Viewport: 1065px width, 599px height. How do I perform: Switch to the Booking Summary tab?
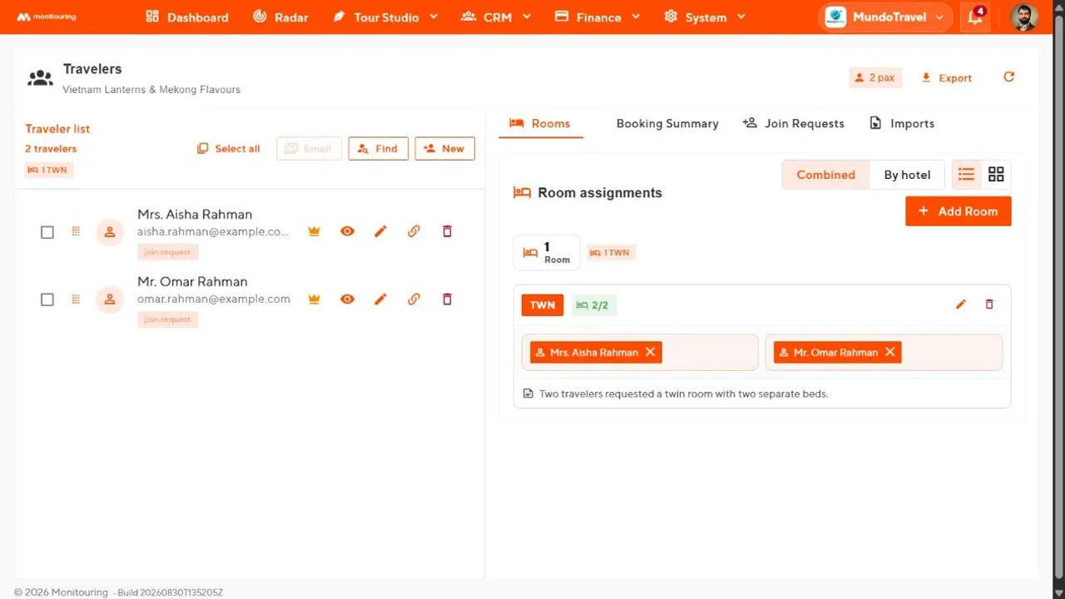pos(667,123)
